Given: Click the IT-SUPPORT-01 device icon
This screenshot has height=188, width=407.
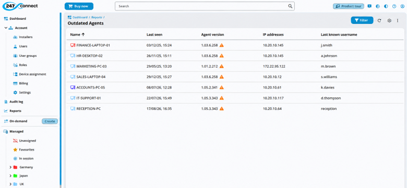Looking at the screenshot, I should 73,98.
